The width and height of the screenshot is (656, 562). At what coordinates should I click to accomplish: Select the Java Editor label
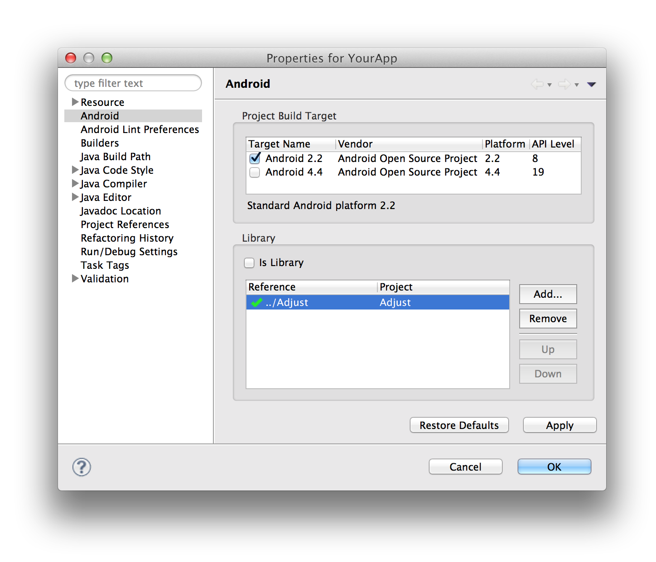point(106,197)
